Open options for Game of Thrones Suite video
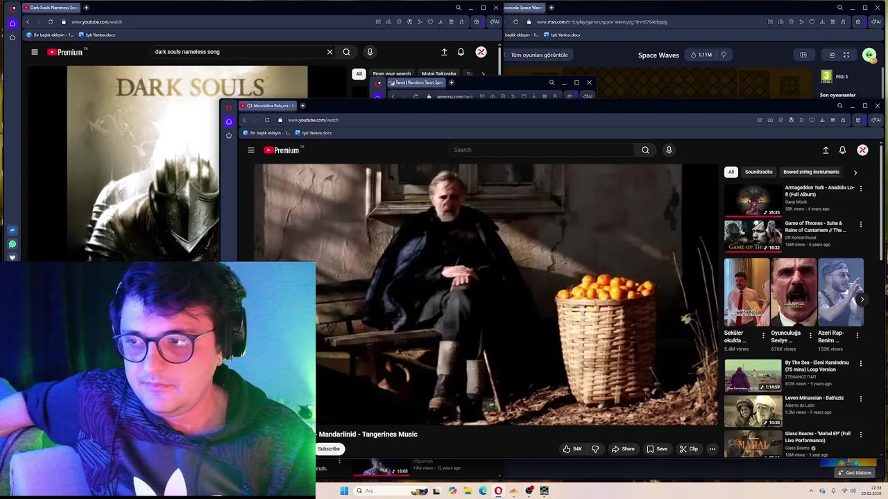 861,225
